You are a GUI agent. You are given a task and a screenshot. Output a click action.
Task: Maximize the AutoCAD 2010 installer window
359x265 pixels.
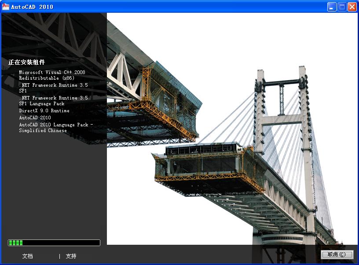pos(342,7)
